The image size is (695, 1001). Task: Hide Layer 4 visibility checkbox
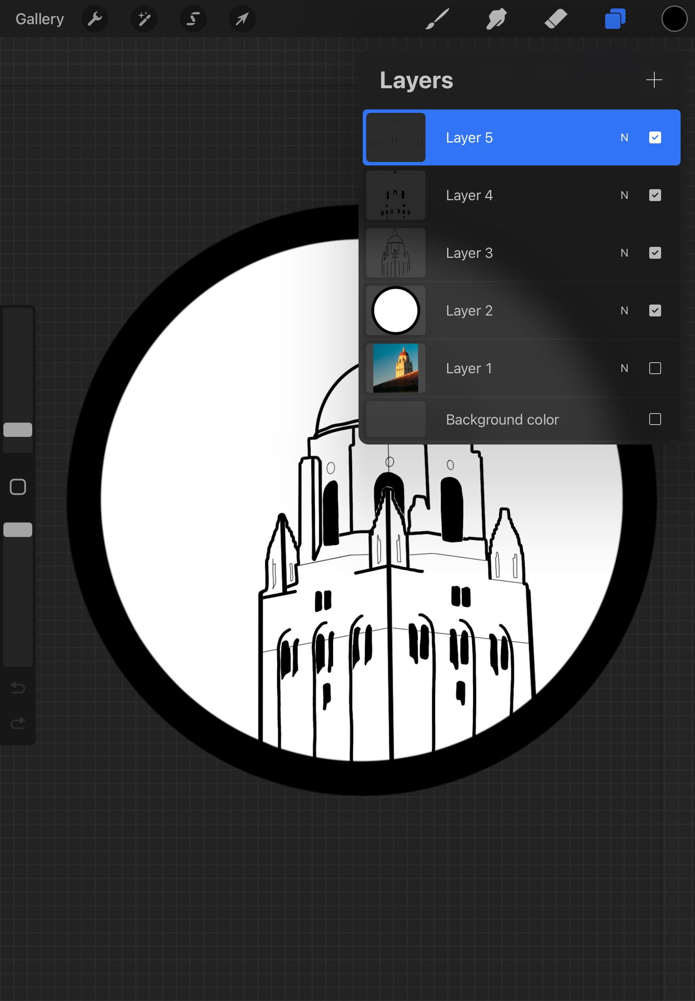(655, 195)
